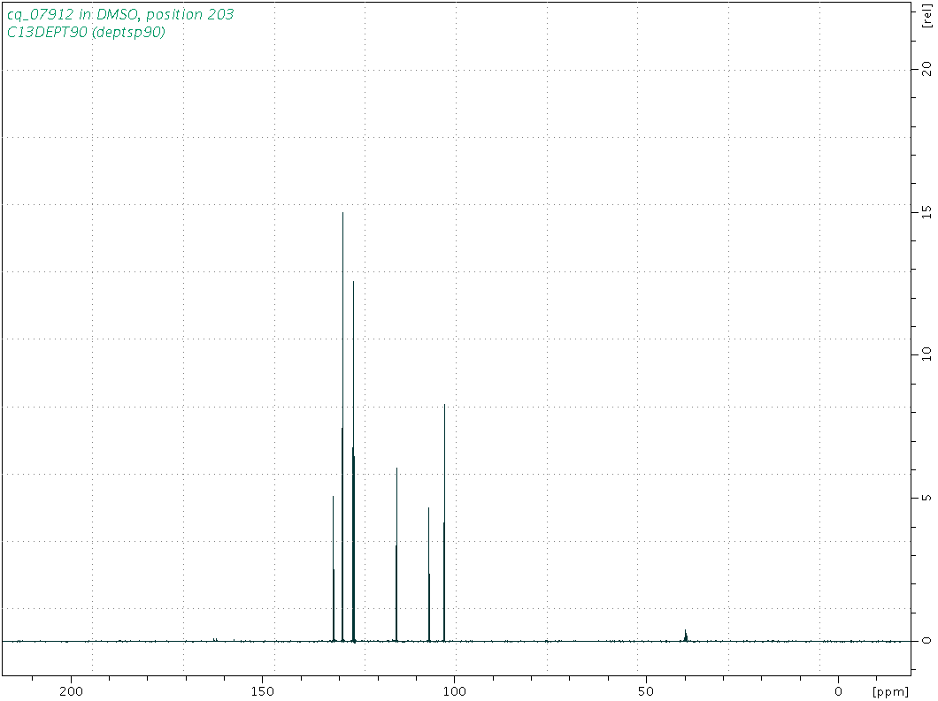This screenshot has width=938, height=701.
Task: Click the 0 ppm axis tick label
Action: point(838,691)
